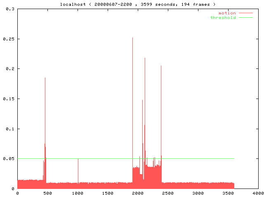Click the y-axis label 0.3
Viewport: 264px width, 198px height.
[9, 9]
